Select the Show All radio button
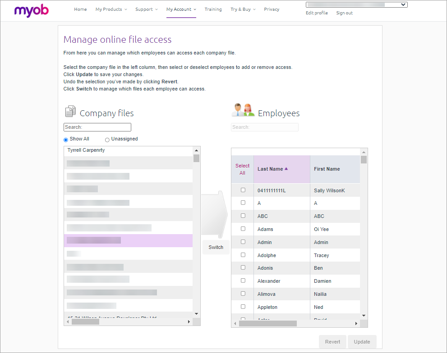The width and height of the screenshot is (447, 353). 65,140
